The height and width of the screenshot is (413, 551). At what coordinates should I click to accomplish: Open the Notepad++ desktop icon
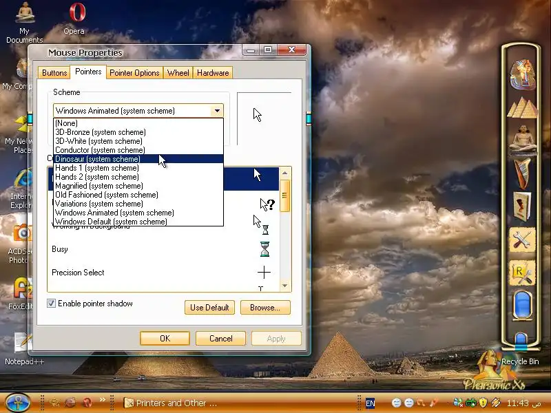tap(24, 349)
